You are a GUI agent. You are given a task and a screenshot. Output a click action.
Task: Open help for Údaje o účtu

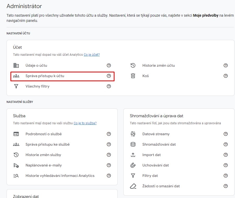[109, 65]
